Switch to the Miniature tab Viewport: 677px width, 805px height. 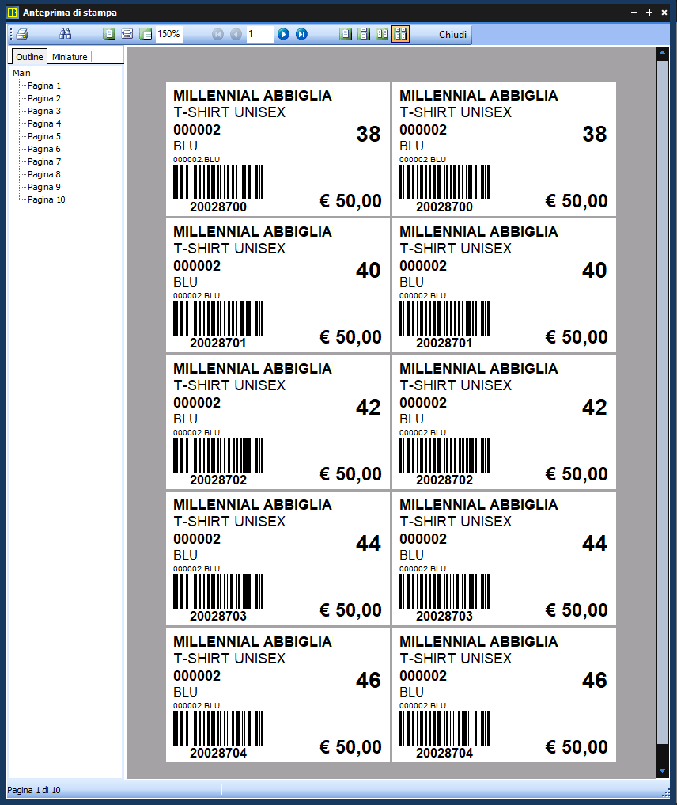coord(70,57)
